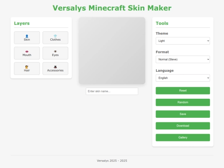Click the Versalys Minecraft Skin Maker title
Screen dimensions: 224x168
pyautogui.click(x=112, y=8)
